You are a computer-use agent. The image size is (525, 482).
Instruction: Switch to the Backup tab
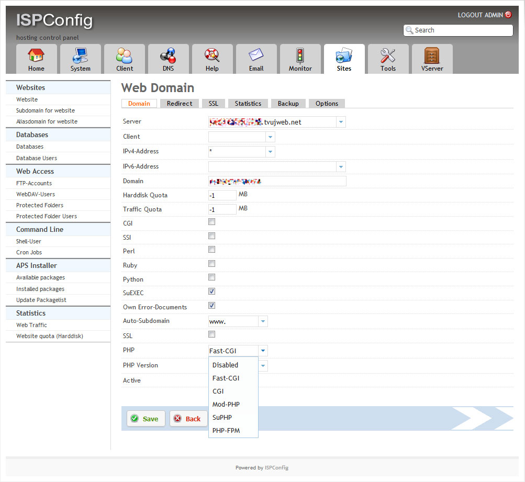tap(288, 104)
